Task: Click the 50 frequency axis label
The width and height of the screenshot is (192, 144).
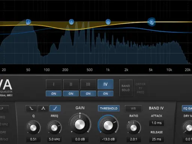Action: pyautogui.click(x=28, y=70)
